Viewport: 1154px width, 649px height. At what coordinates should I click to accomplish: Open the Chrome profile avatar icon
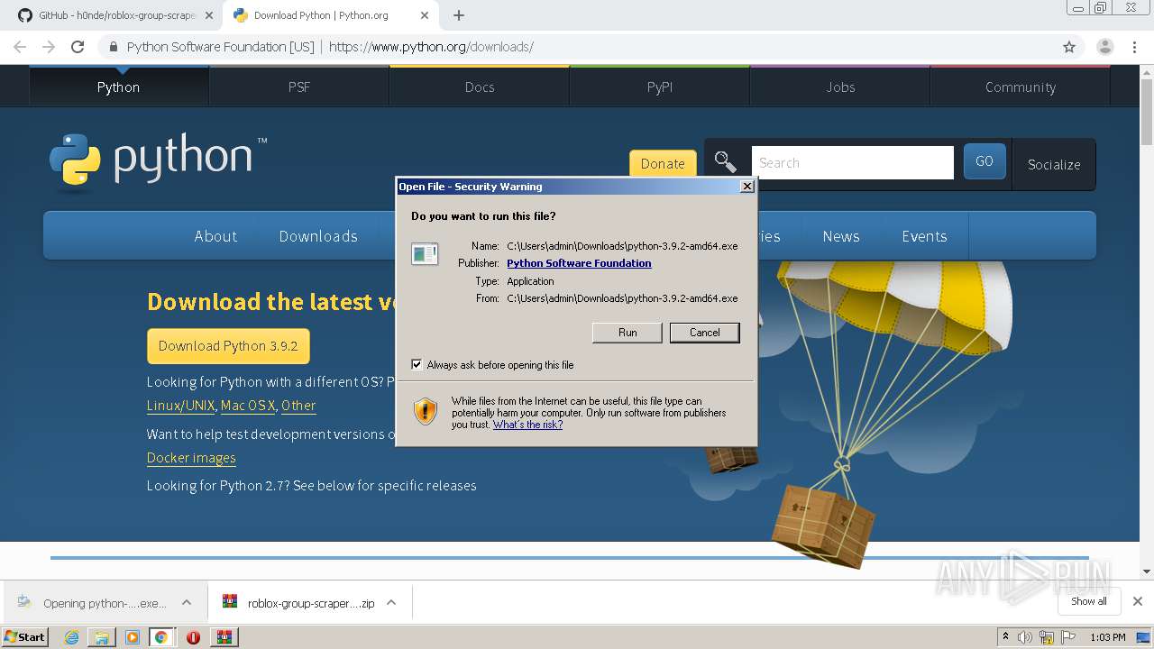[x=1104, y=47]
